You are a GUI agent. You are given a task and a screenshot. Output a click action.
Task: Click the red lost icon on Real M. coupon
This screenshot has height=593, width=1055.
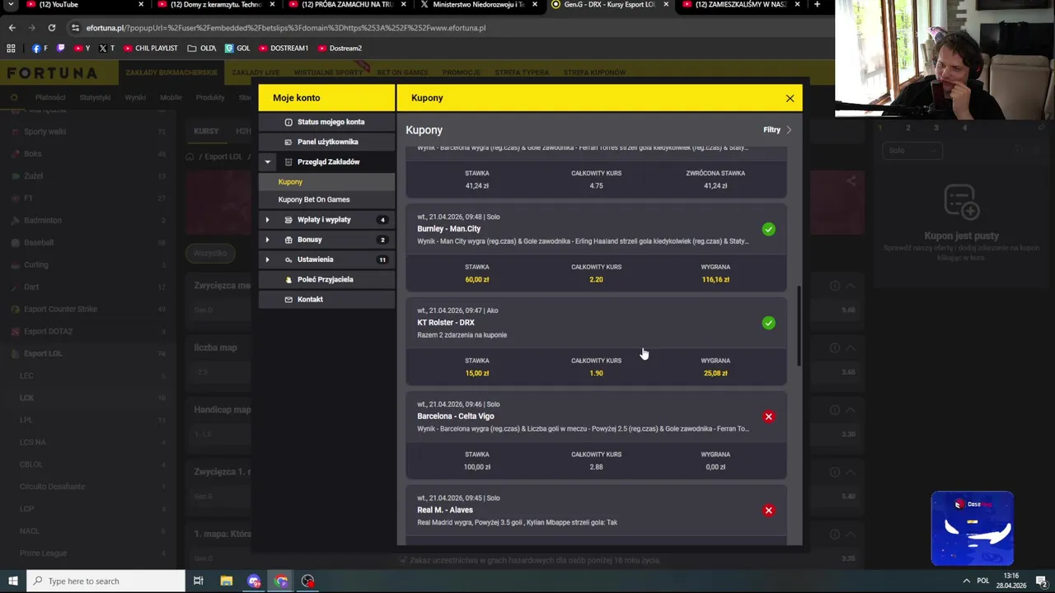click(x=768, y=511)
